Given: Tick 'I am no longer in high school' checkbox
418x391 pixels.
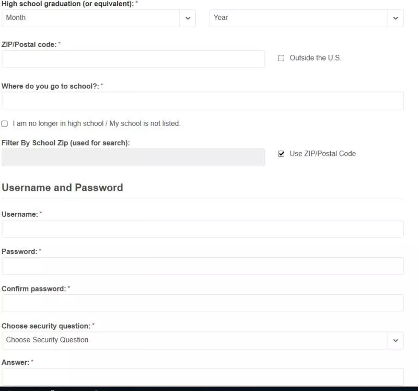Looking at the screenshot, I should (5, 124).
